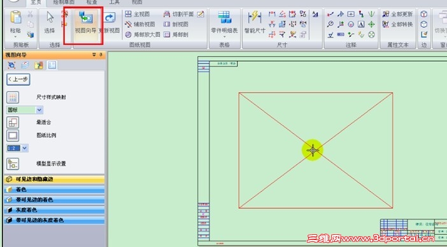Open the 1:2 scale dropdown
447x247 pixels.
point(25,148)
